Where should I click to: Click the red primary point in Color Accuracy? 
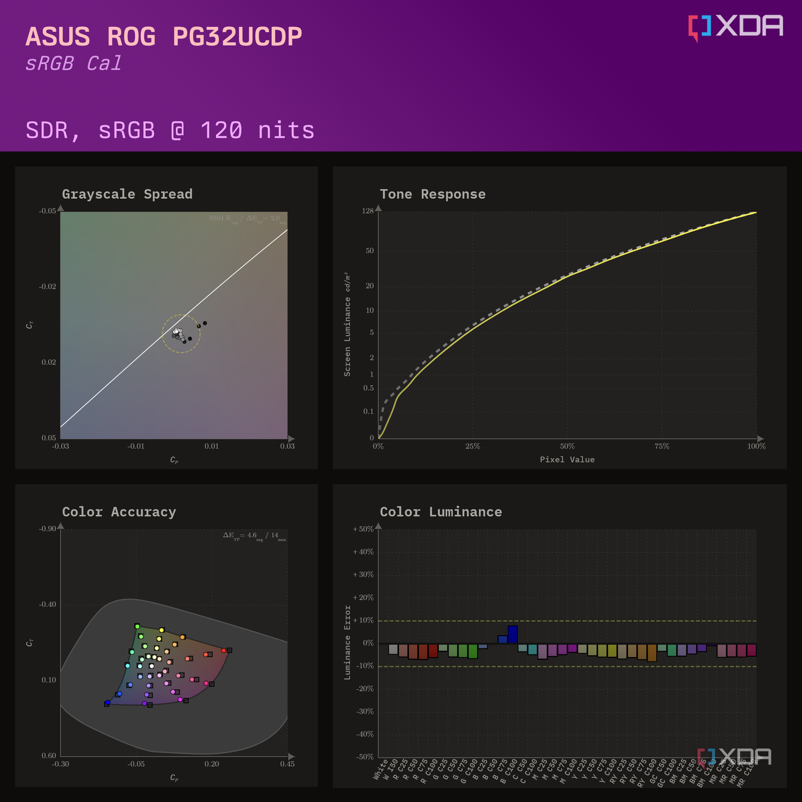tap(224, 650)
